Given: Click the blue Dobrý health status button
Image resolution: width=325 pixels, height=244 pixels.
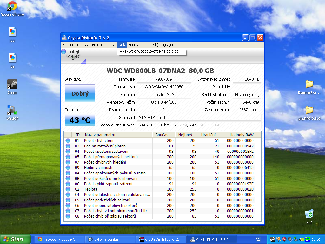Looking at the screenshot, I should coord(80,93).
